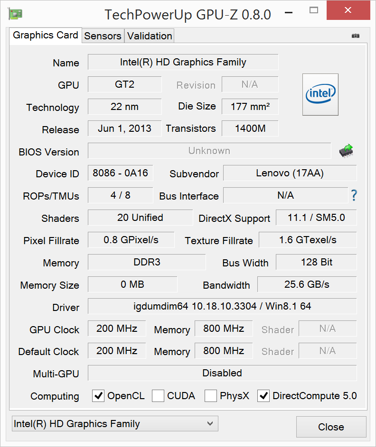Image resolution: width=376 pixels, height=447 pixels.
Task: Toggle the CUDA checkbox
Action: [158, 396]
